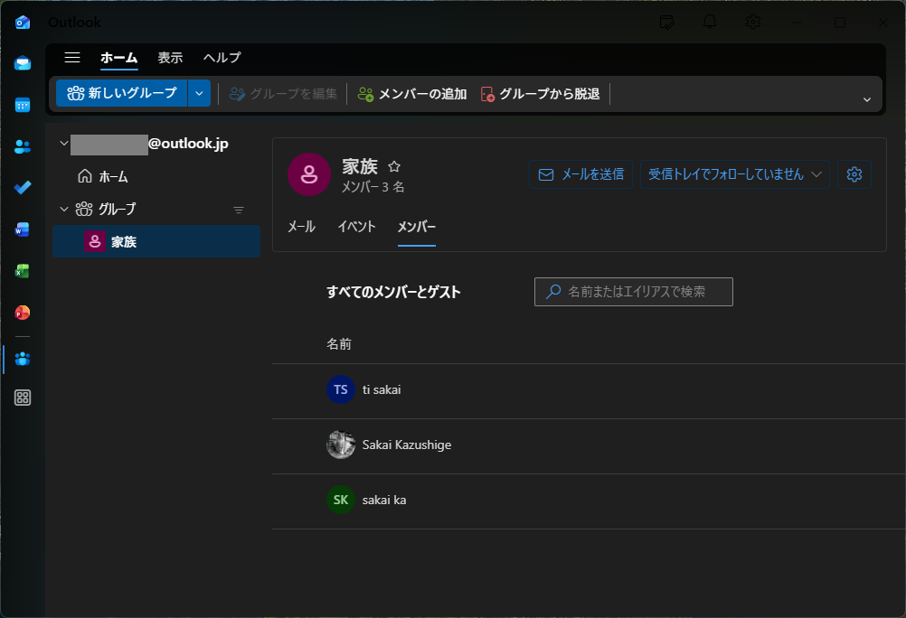Switch to the イベント group tab
Image resolution: width=906 pixels, height=618 pixels.
356,227
